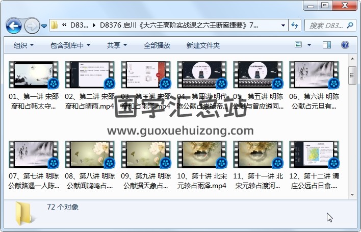Open the 共享 menu

coord(117,45)
